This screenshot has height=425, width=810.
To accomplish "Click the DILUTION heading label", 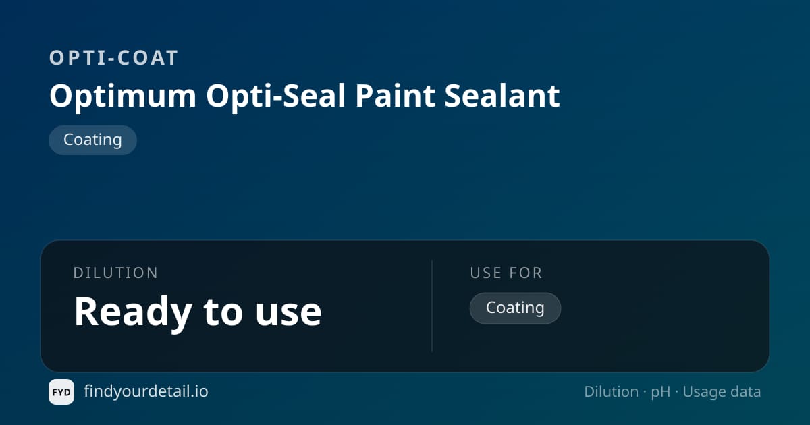I will [x=115, y=273].
